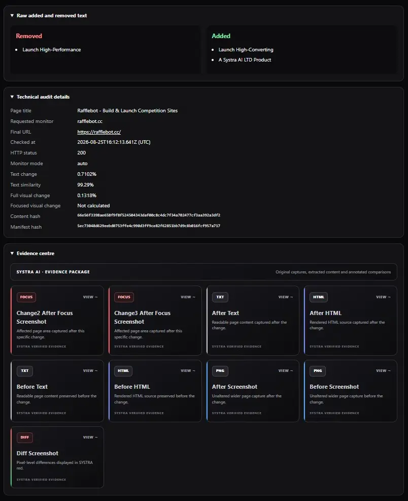
Task: Click VIEW on the After Screenshot card
Action: (x=286, y=370)
